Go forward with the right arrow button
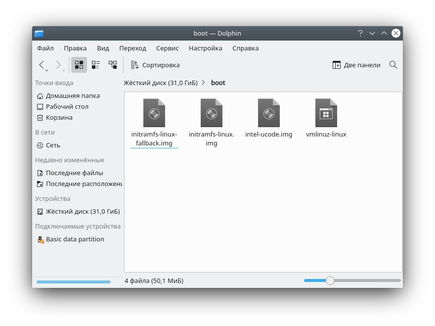The image size is (435, 326). pos(58,65)
